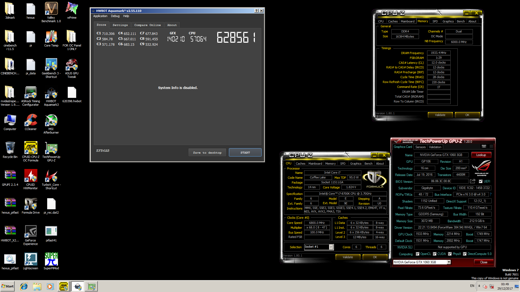Screen dimensions: 520x292
Task: Click START button in Aquamark
Action: (x=245, y=152)
